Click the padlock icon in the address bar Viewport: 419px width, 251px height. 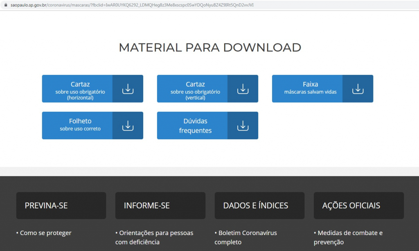(6, 5)
